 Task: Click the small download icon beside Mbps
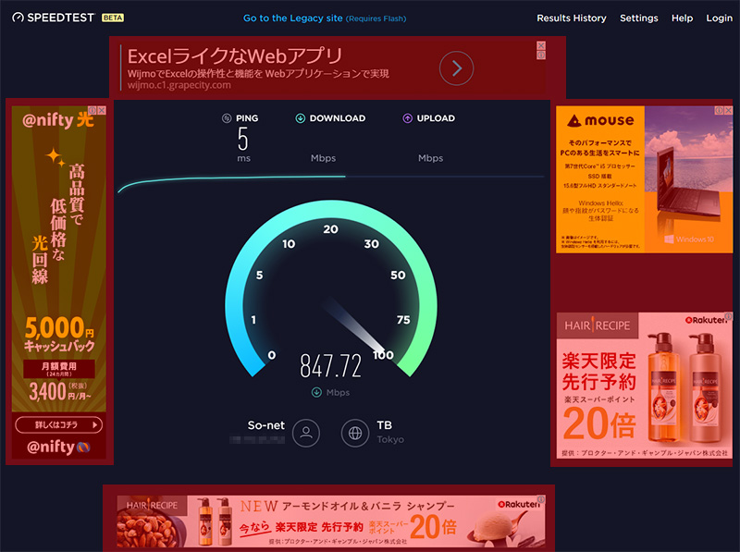[x=316, y=392]
